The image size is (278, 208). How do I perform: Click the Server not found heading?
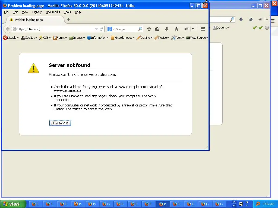[69, 65]
